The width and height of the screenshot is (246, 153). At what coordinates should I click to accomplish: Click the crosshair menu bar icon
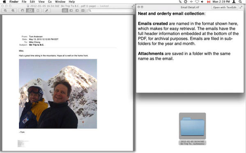[x=191, y=2]
